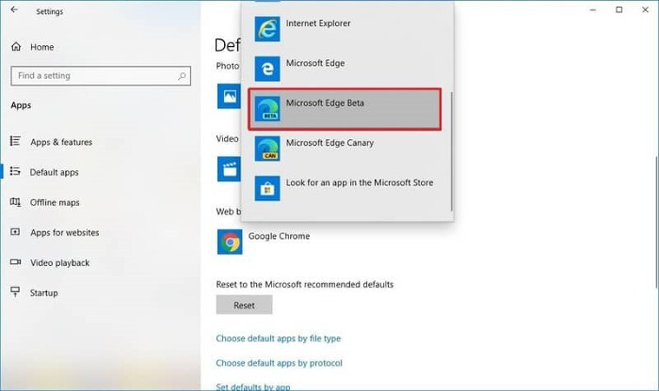Maximize the Settings window
The width and height of the screenshot is (659, 391).
(x=619, y=9)
